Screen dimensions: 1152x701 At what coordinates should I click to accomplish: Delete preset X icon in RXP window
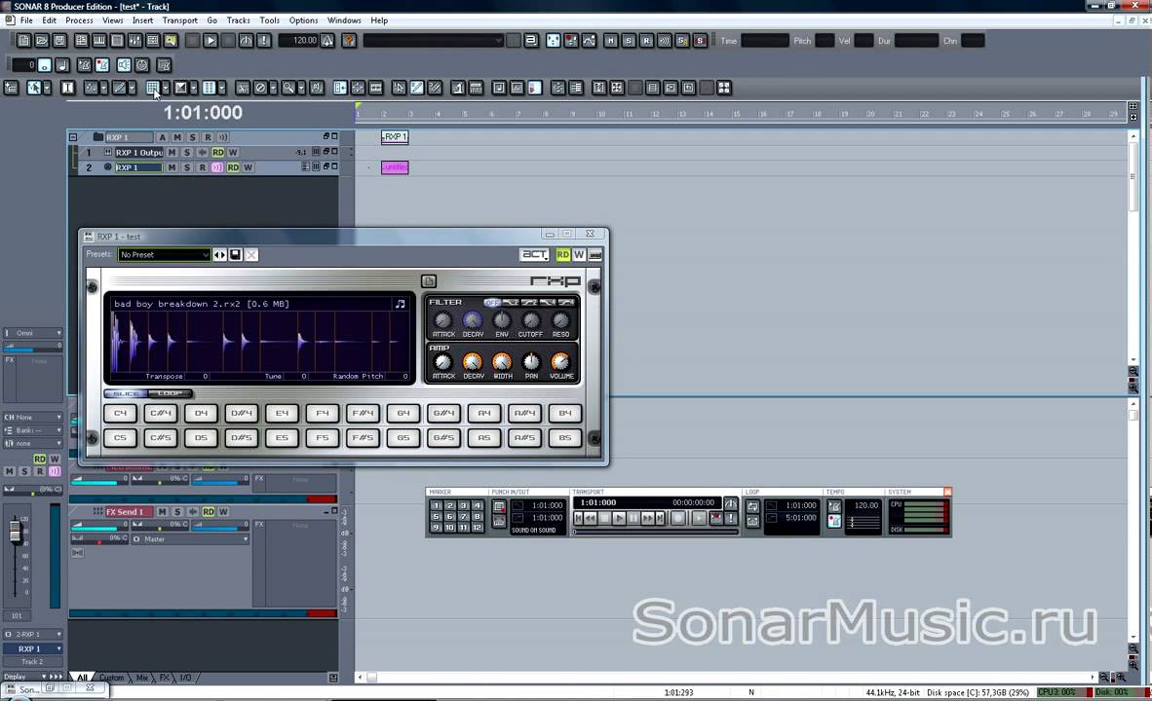251,255
